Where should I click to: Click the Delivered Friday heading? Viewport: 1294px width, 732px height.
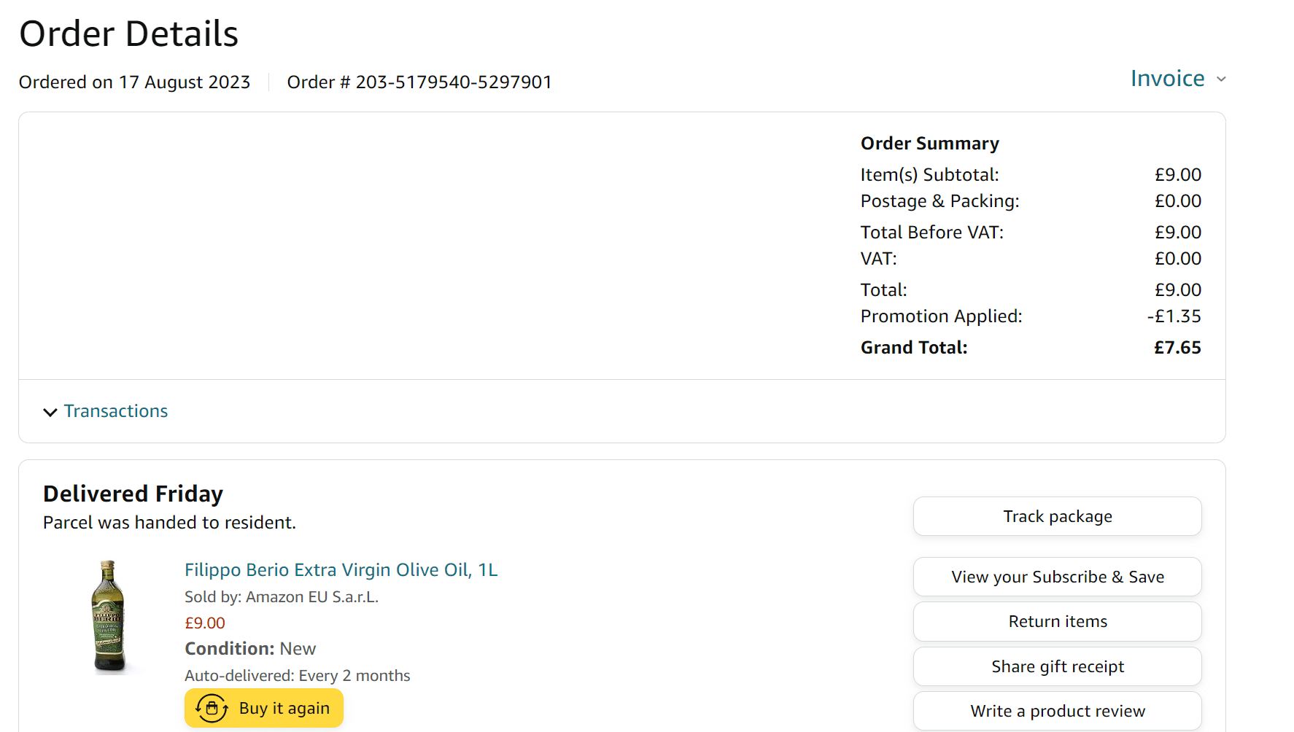133,494
